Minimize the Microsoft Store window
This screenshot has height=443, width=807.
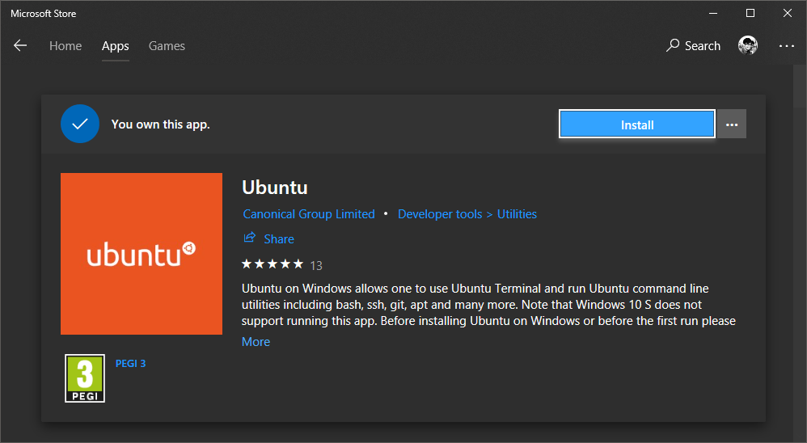click(x=713, y=14)
